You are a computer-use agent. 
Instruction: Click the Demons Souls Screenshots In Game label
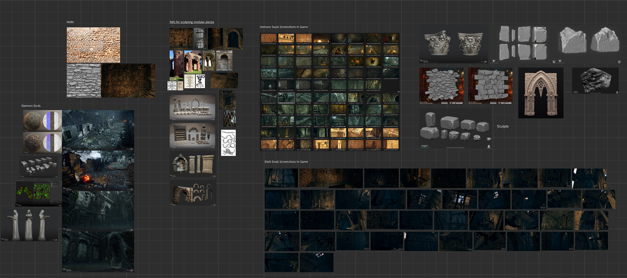point(283,27)
